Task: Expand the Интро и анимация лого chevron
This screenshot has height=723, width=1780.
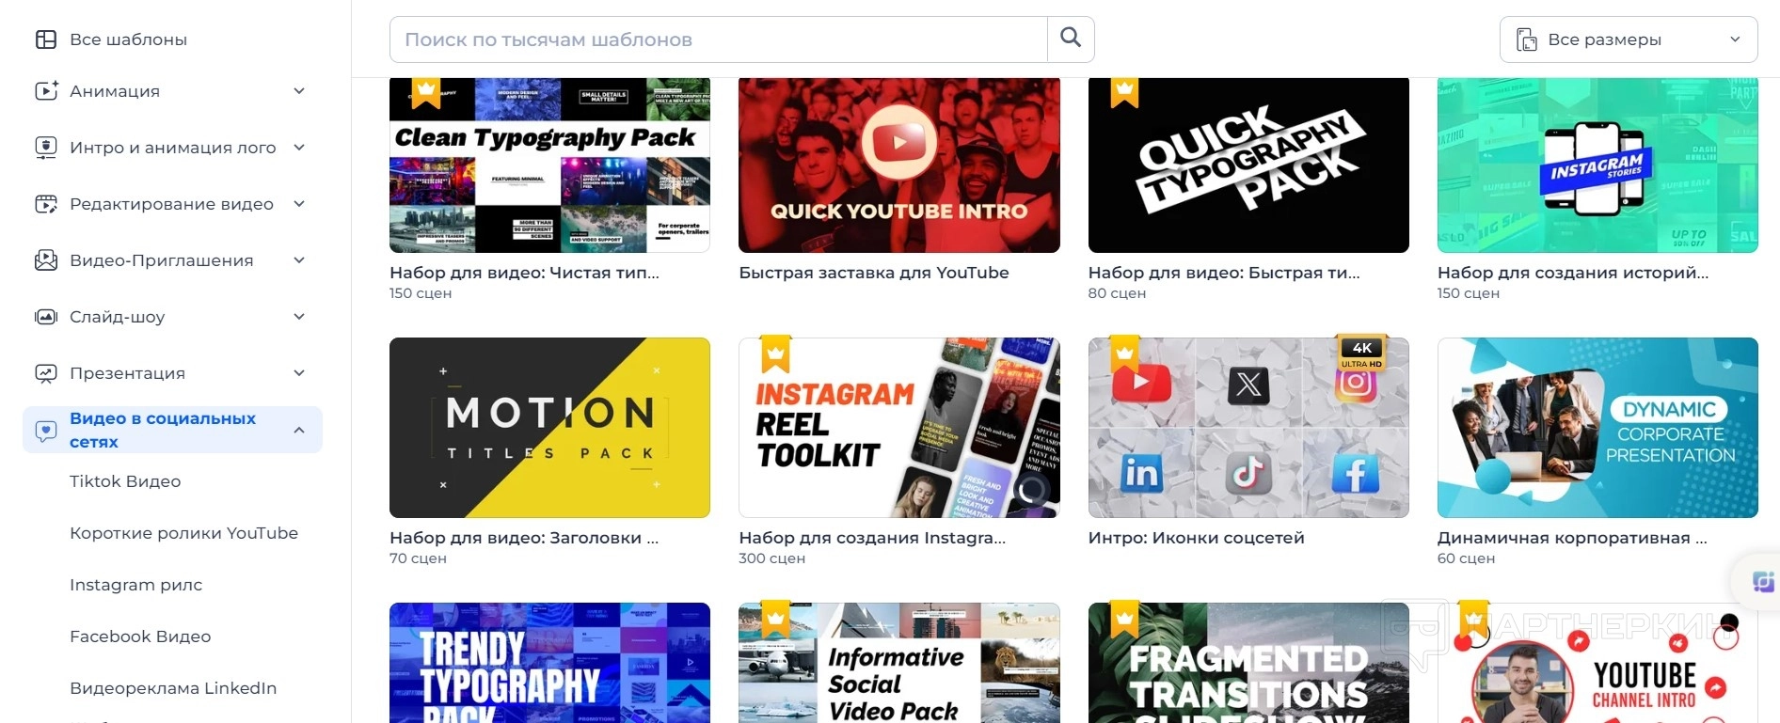Action: [x=299, y=148]
